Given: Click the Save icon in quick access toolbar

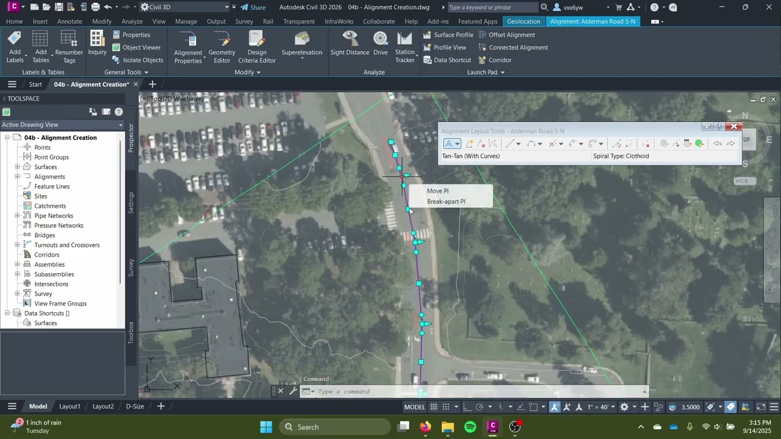Looking at the screenshot, I should point(59,7).
